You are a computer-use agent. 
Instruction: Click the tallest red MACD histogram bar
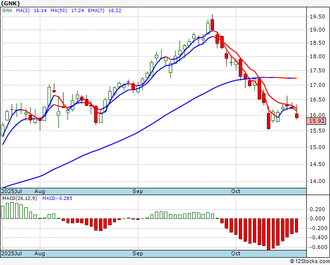[268, 234]
